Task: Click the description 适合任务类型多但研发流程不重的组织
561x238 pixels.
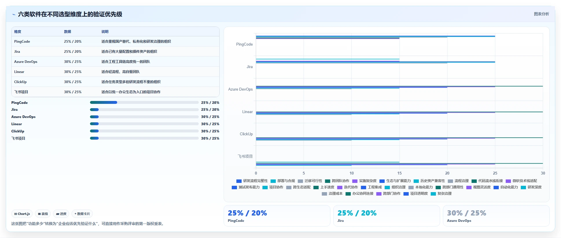Action: coord(131,82)
